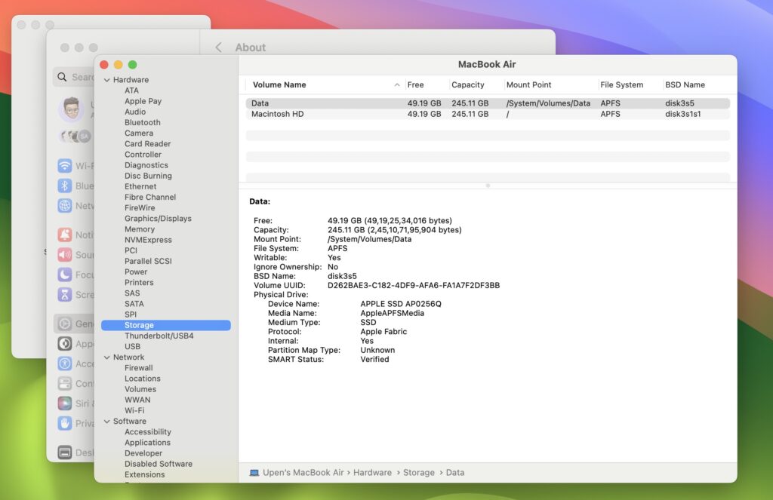Collapse the Network section
The image size is (773, 500).
point(107,357)
